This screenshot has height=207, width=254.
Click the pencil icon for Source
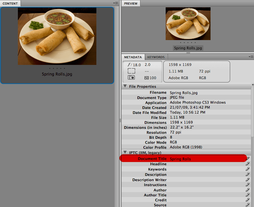(247, 205)
